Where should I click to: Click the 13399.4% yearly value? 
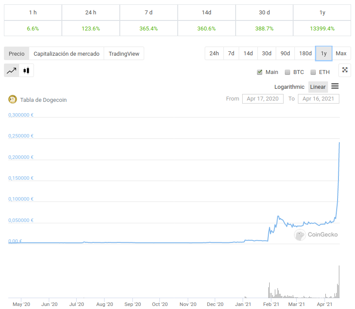[x=322, y=29]
